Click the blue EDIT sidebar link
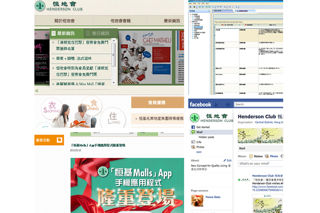The height and width of the screenshot is (213, 320). point(199,152)
